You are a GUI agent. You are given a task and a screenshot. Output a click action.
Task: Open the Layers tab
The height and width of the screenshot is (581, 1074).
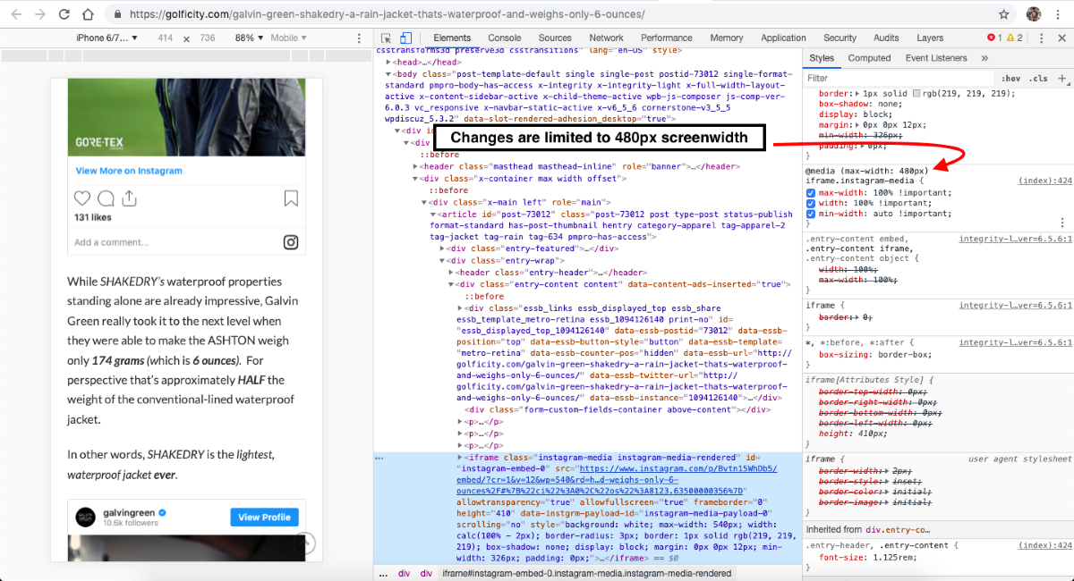(x=930, y=38)
